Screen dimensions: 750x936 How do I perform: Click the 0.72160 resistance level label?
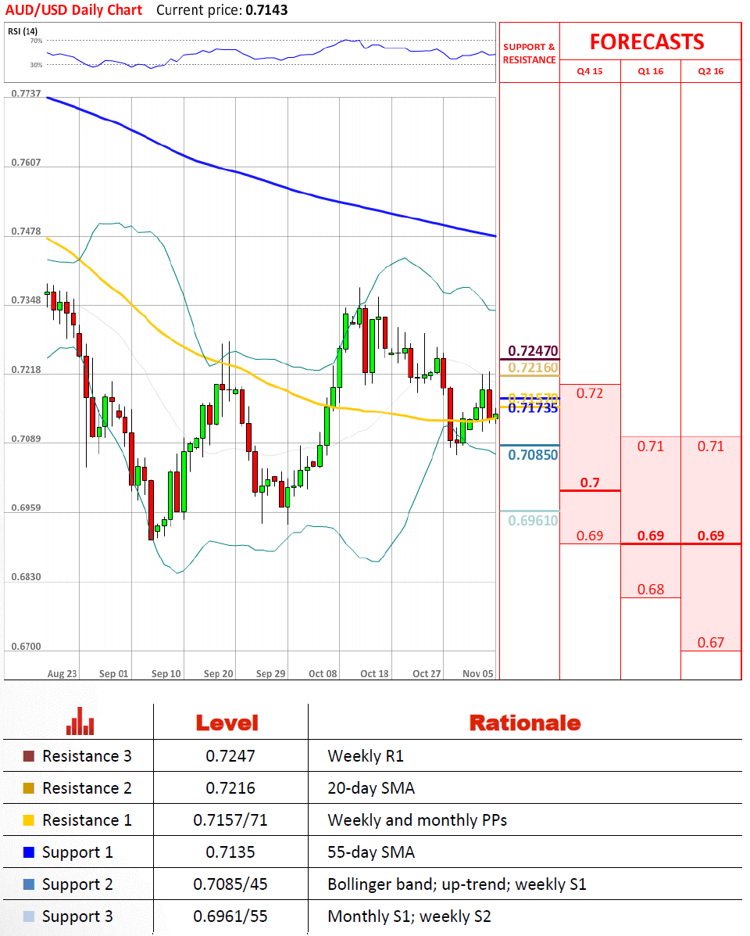click(x=533, y=367)
